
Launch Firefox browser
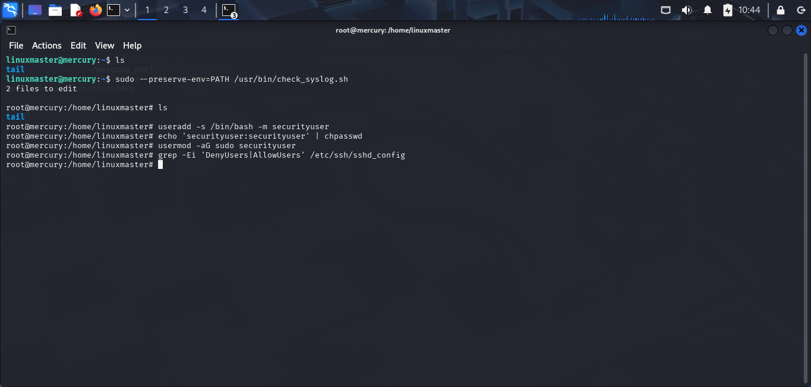tap(95, 10)
